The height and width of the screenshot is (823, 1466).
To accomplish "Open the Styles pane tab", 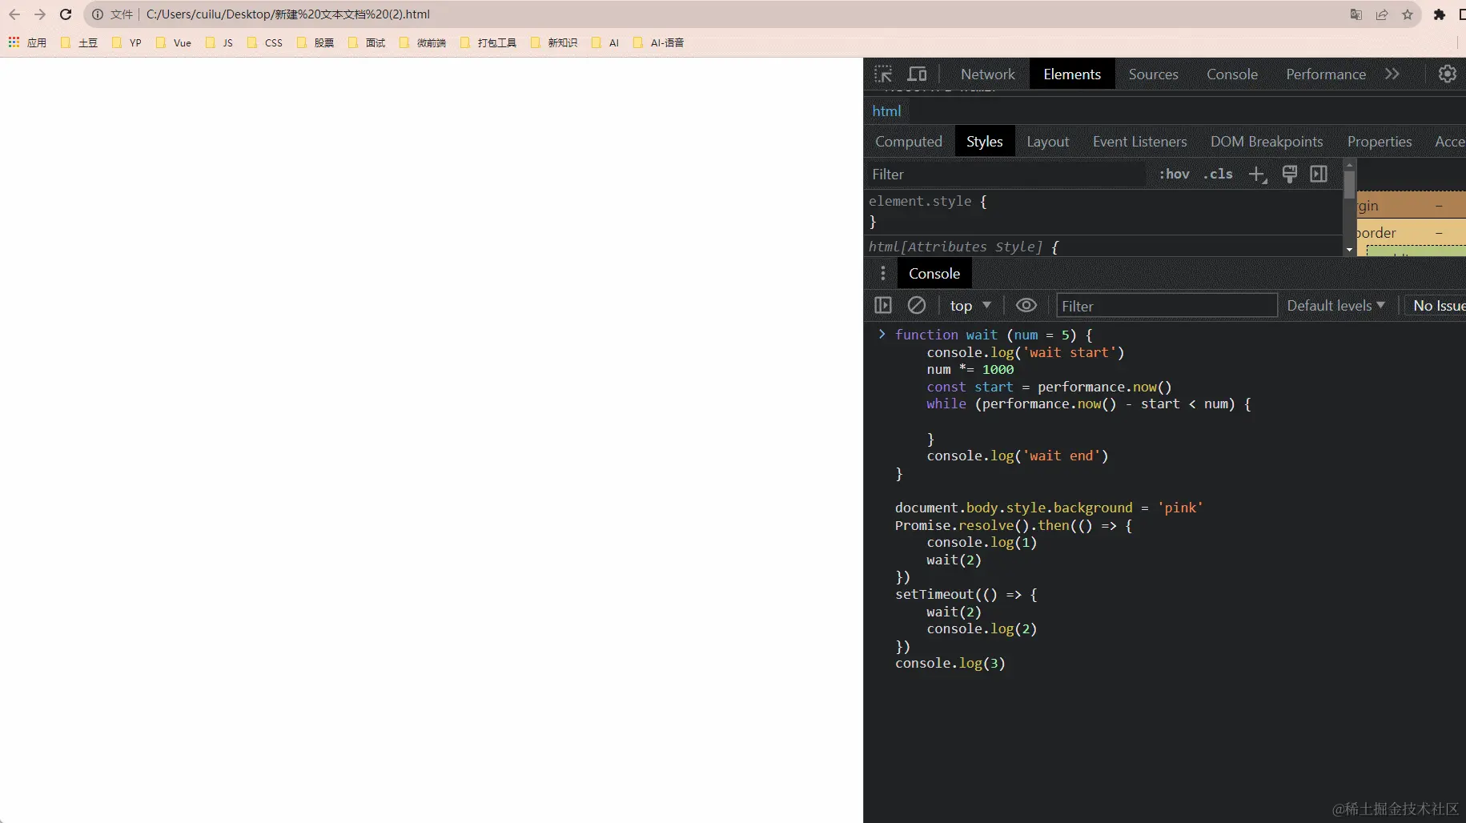I will click(x=984, y=141).
